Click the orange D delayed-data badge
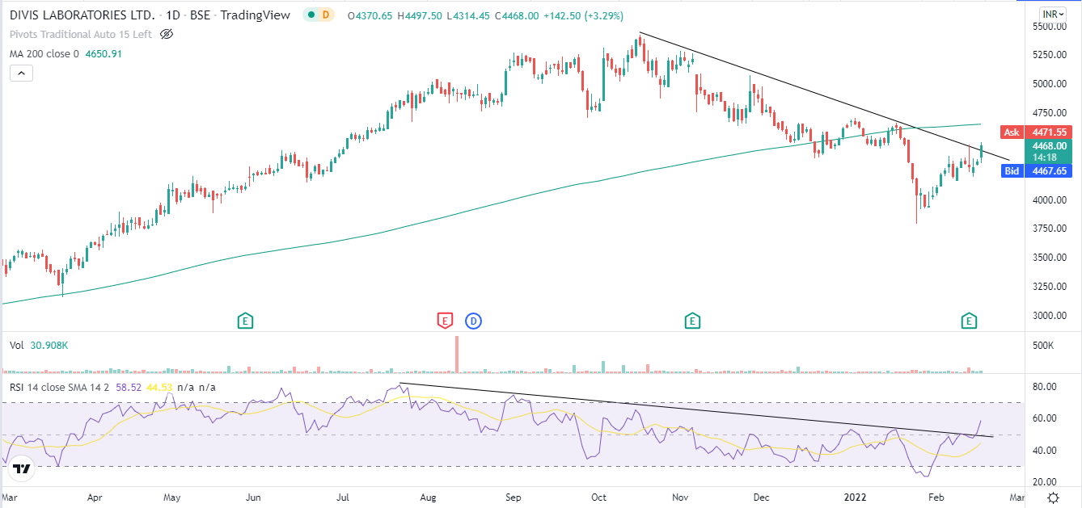Screen dimensions: 1082x508 point(326,15)
